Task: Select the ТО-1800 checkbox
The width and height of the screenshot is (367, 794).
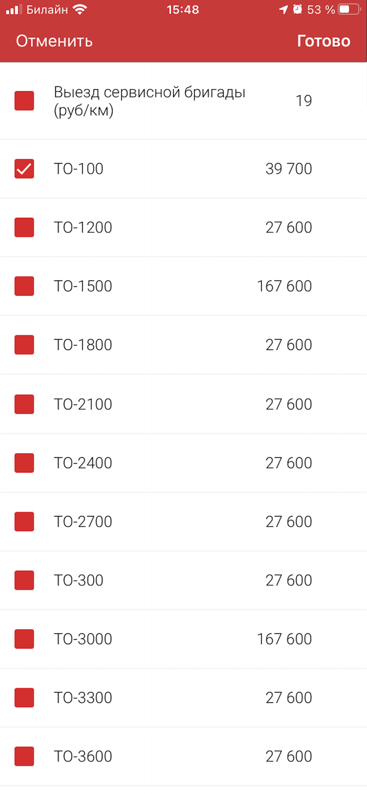Action: [x=24, y=345]
